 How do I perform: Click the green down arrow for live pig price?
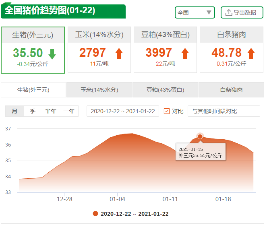[52, 54]
